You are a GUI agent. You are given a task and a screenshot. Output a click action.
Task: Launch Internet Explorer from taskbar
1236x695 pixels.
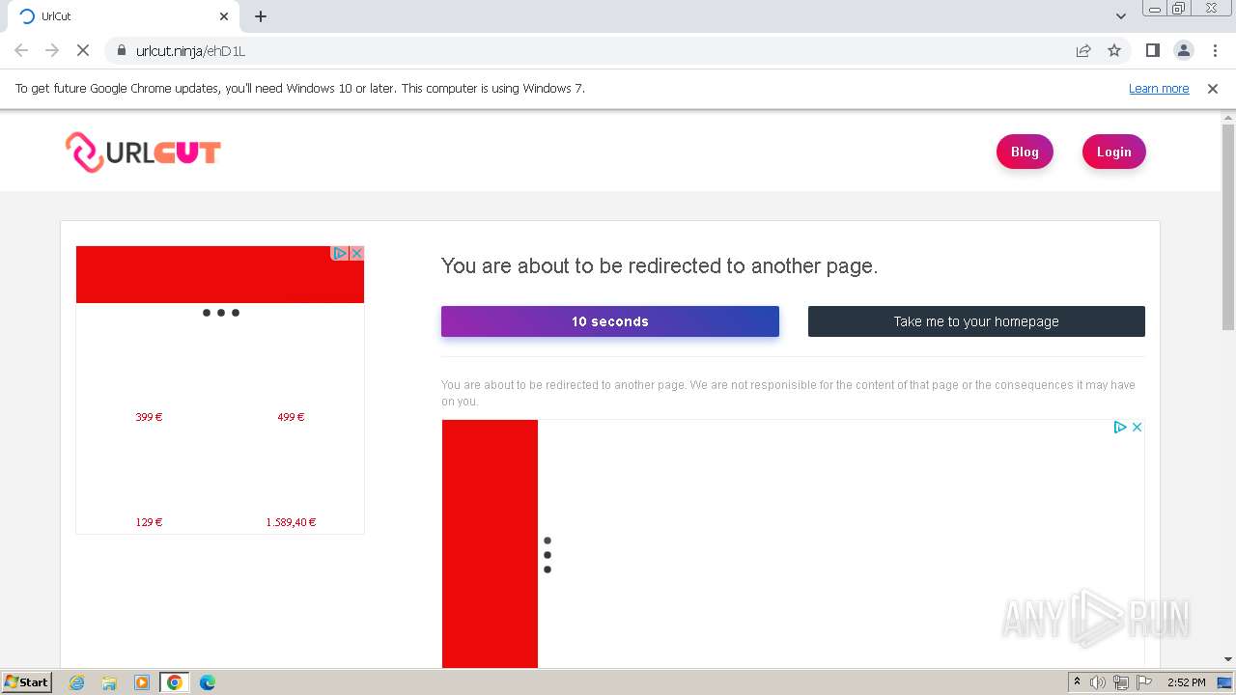click(76, 682)
